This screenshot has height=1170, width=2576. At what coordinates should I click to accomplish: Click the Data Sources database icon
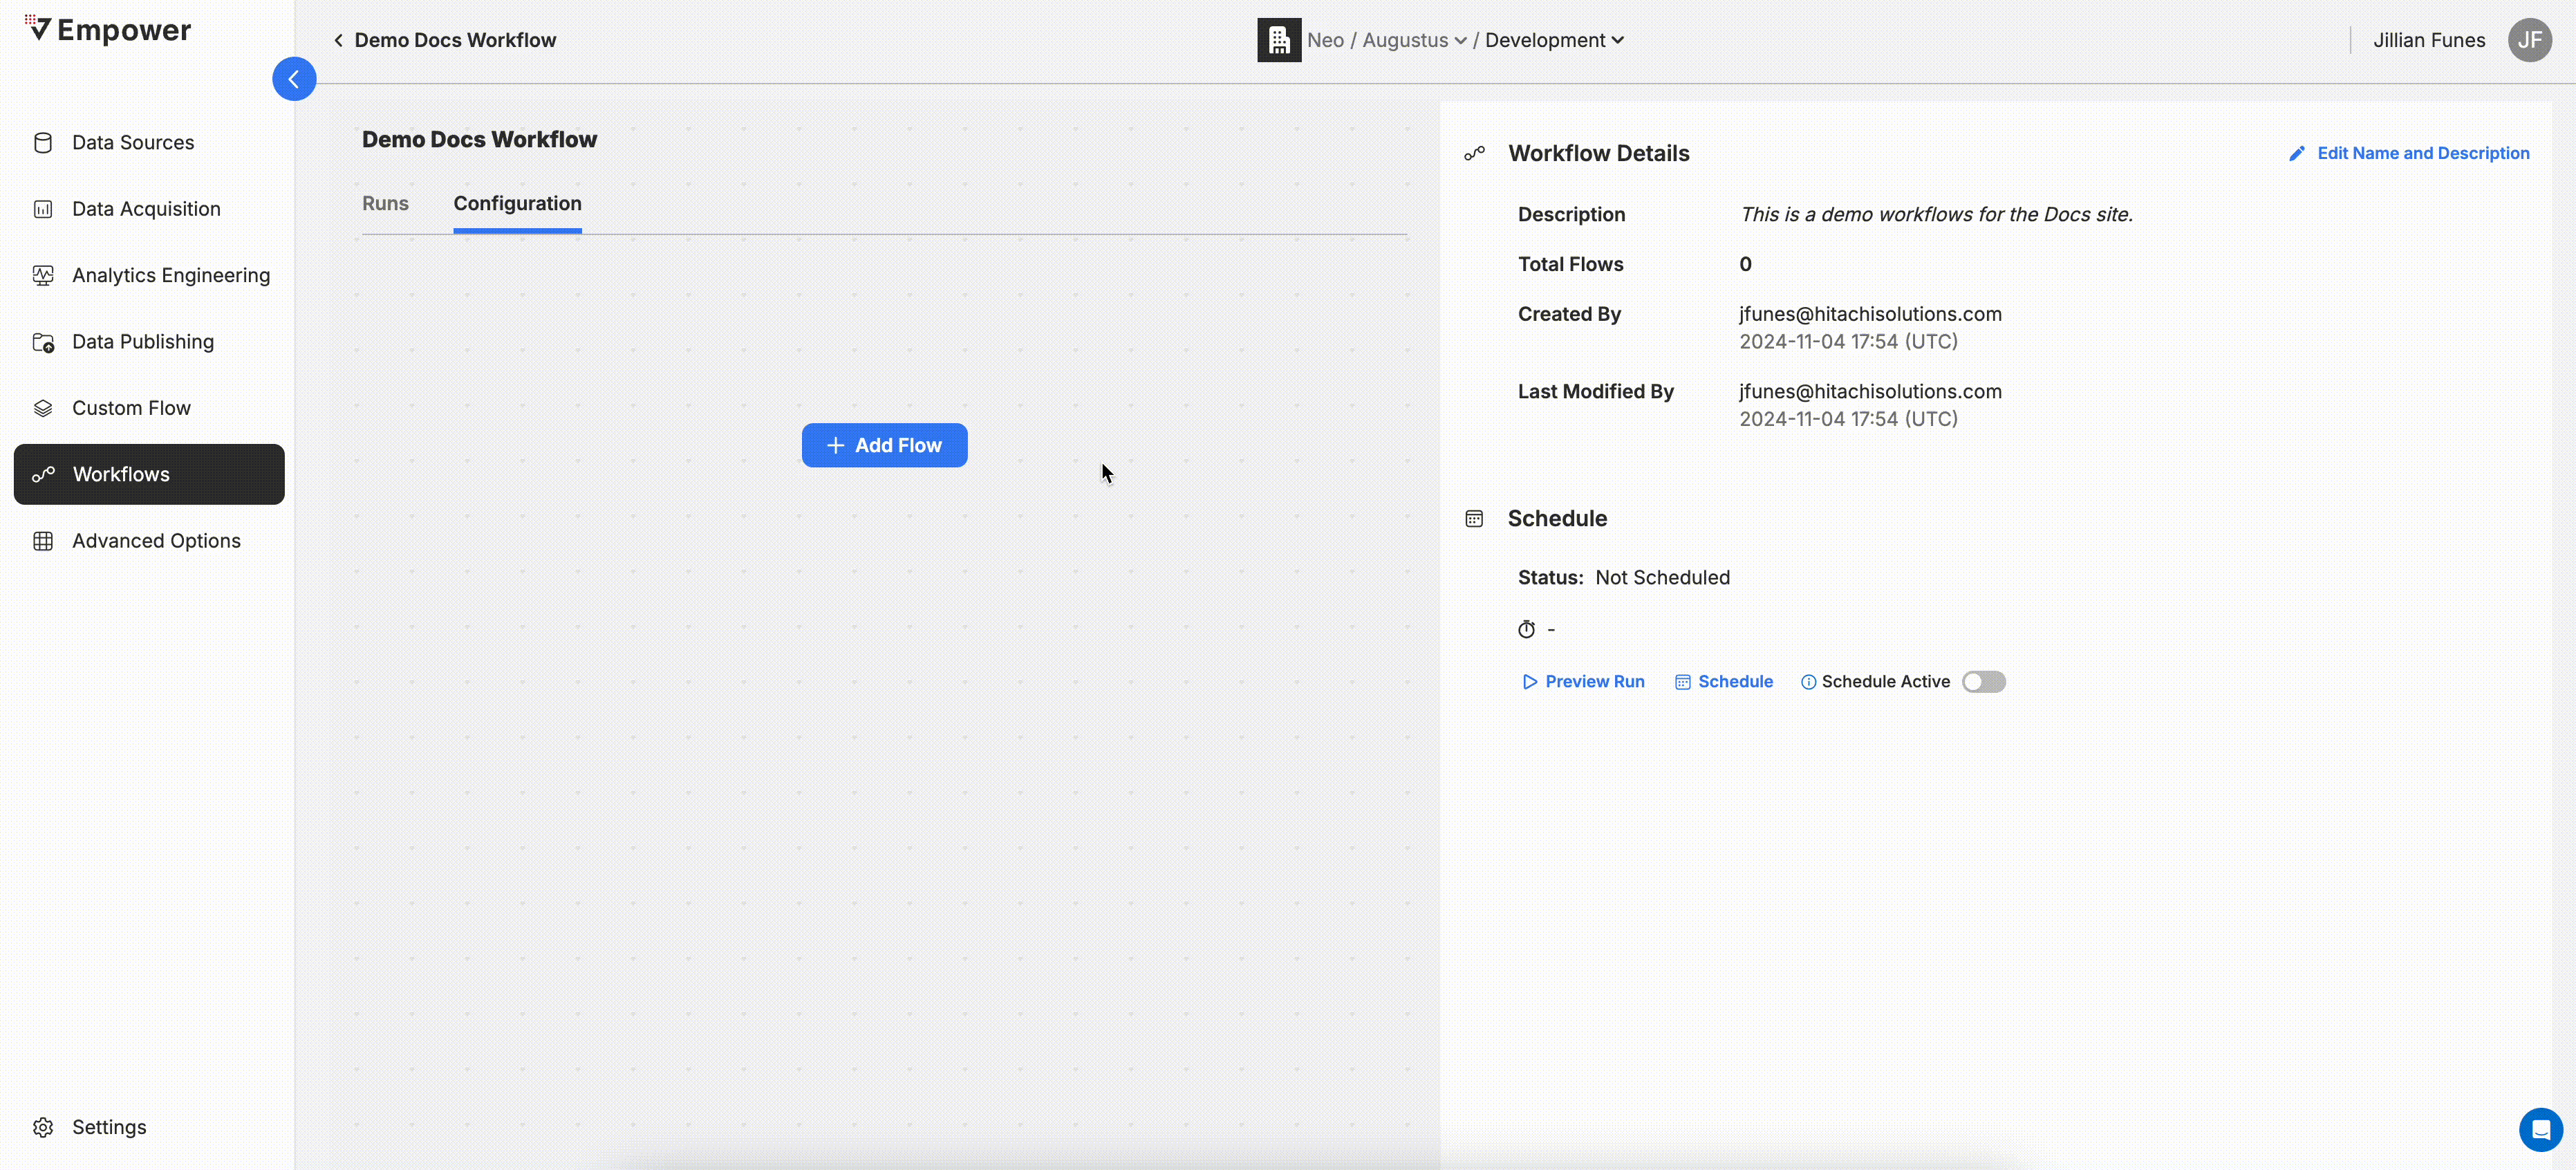pyautogui.click(x=43, y=143)
